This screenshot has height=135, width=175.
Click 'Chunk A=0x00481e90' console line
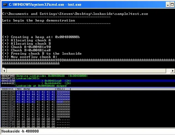point(27,47)
